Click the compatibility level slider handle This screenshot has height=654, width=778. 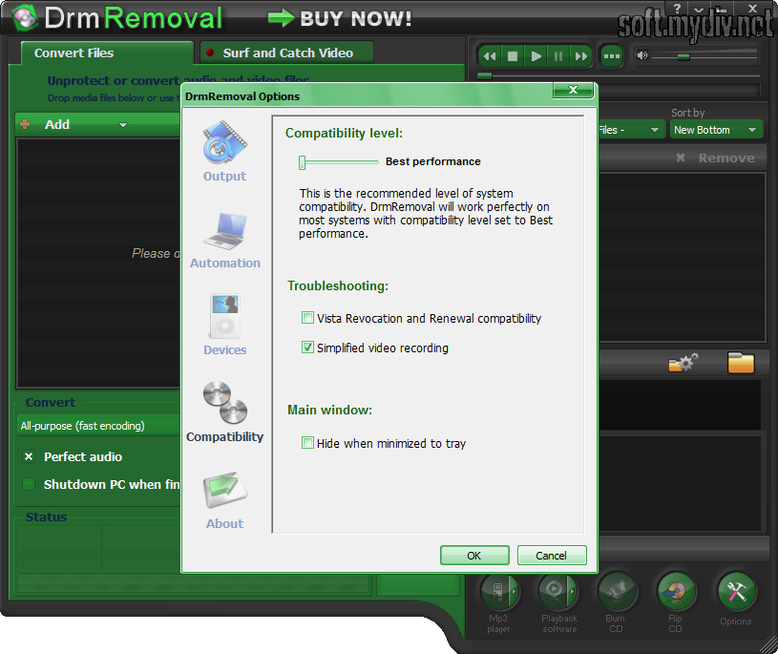point(303,162)
